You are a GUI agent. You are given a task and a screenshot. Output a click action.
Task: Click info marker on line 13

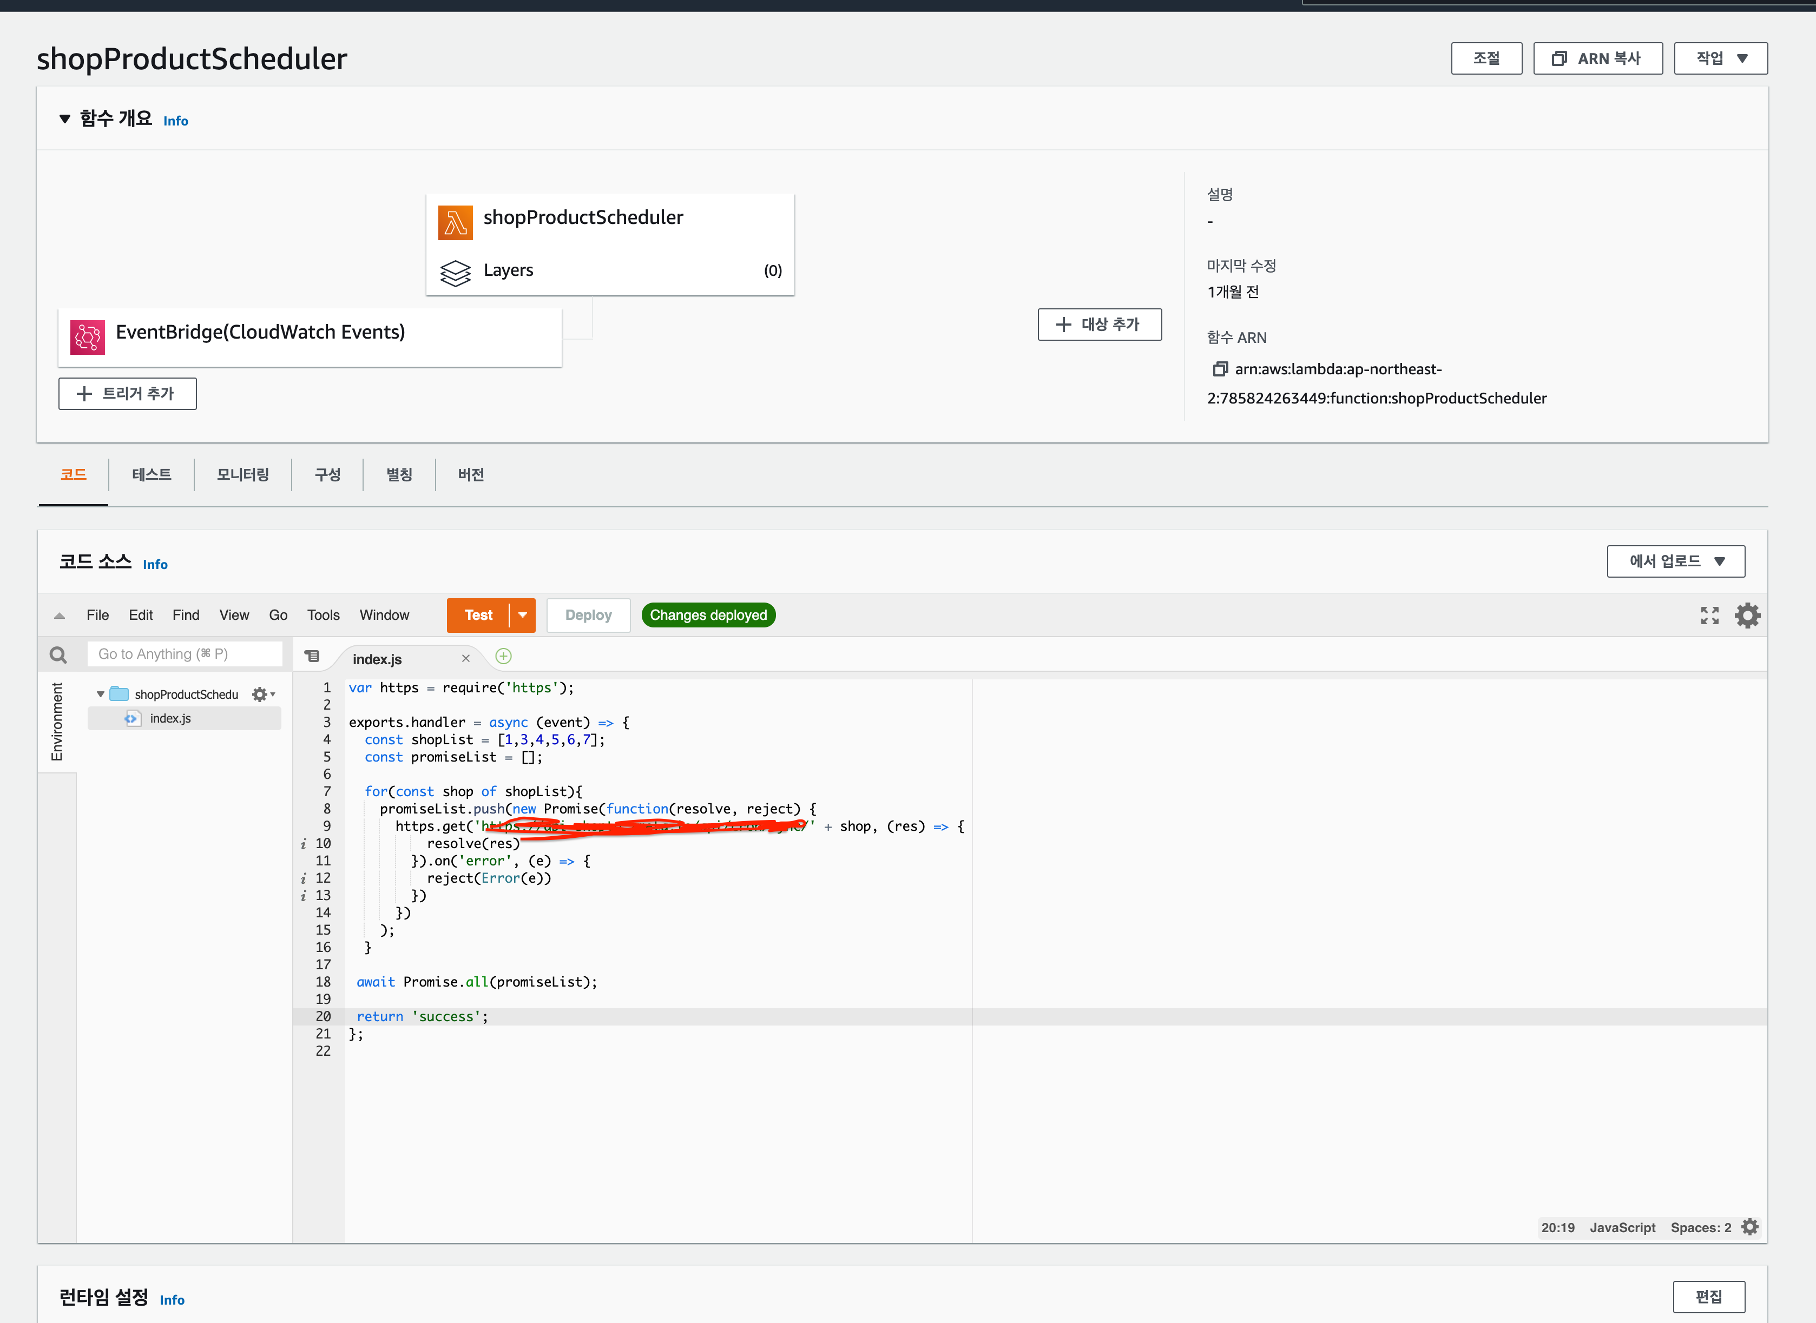tap(303, 896)
